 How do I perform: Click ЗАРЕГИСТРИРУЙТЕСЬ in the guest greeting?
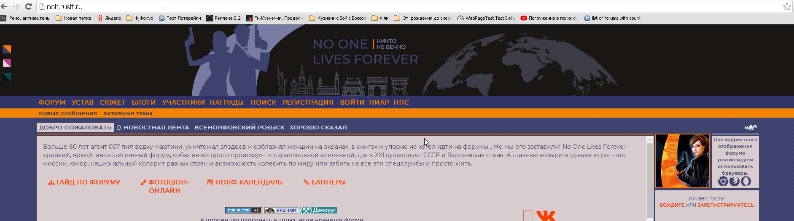click(726, 205)
